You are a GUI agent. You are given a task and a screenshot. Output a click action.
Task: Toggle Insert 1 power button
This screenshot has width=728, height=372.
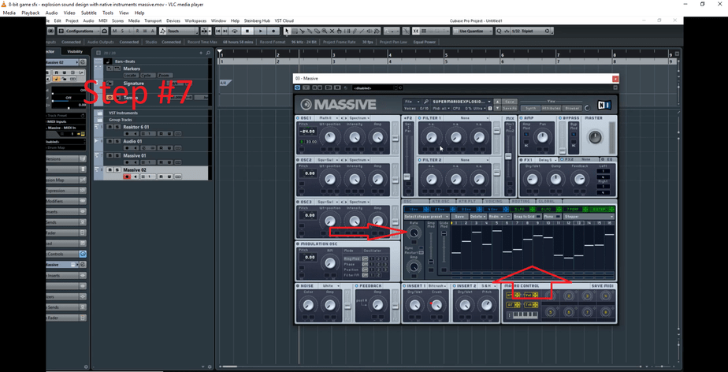(x=405, y=286)
